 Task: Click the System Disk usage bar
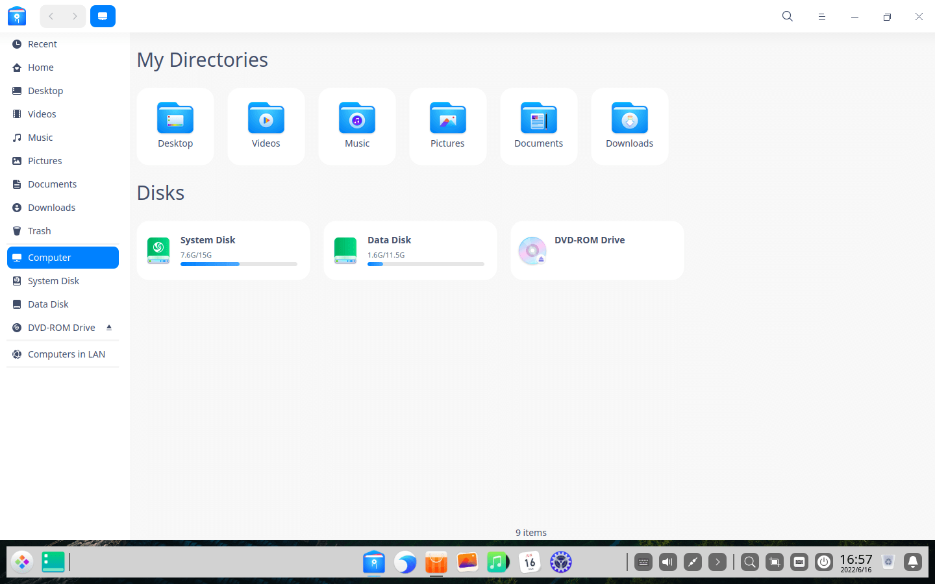239,264
